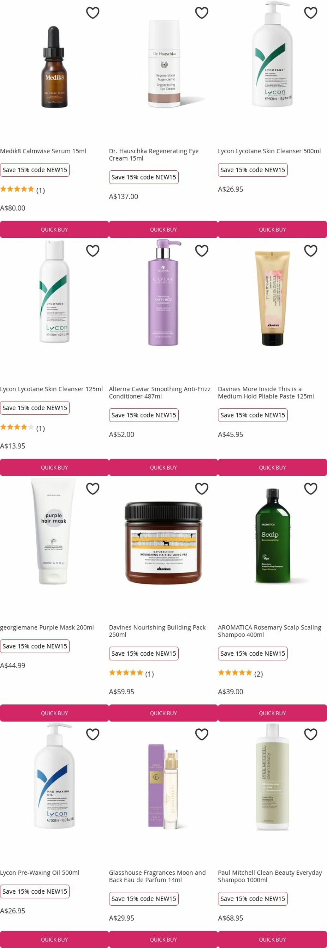Toggle wishlist heart for Lycon Pre-Waxing Oil

[92, 734]
